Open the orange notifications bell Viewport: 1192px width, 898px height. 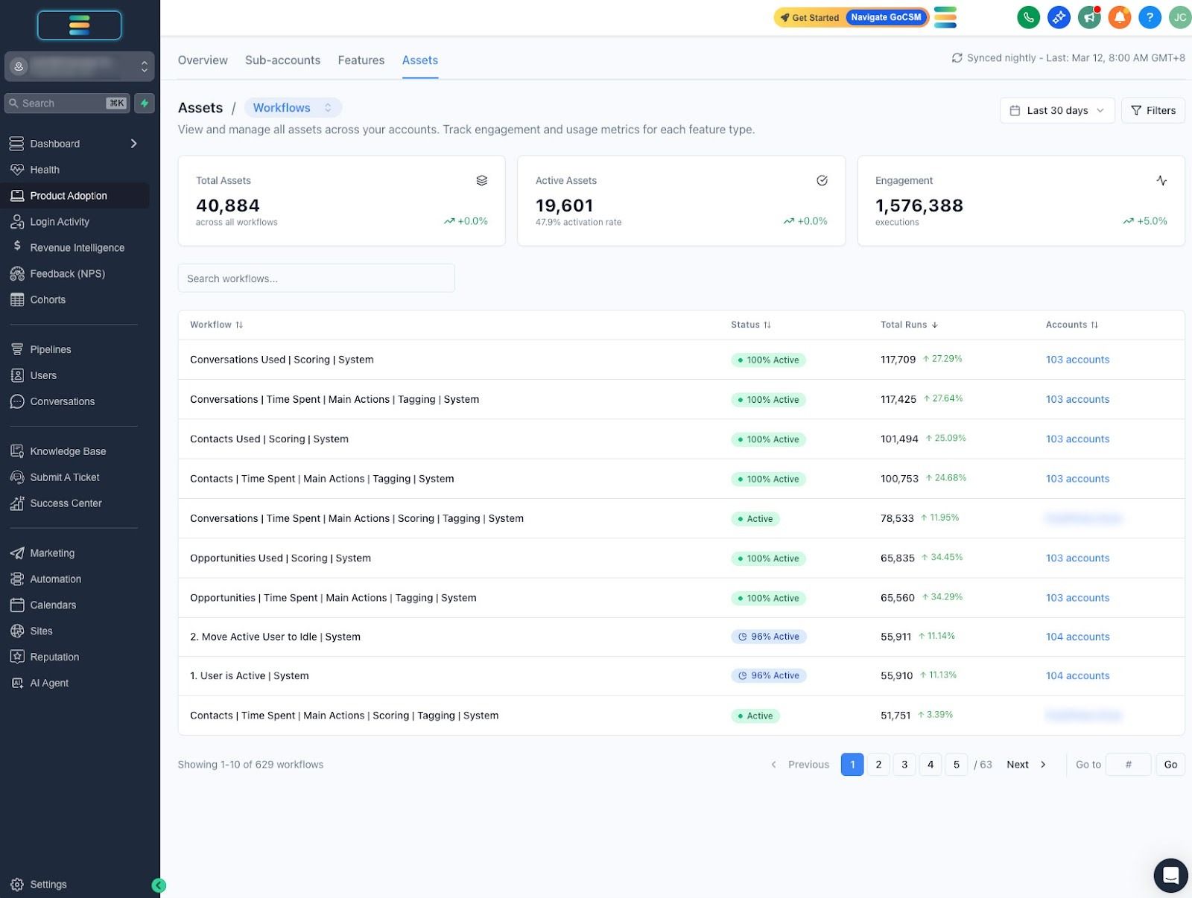coord(1119,17)
